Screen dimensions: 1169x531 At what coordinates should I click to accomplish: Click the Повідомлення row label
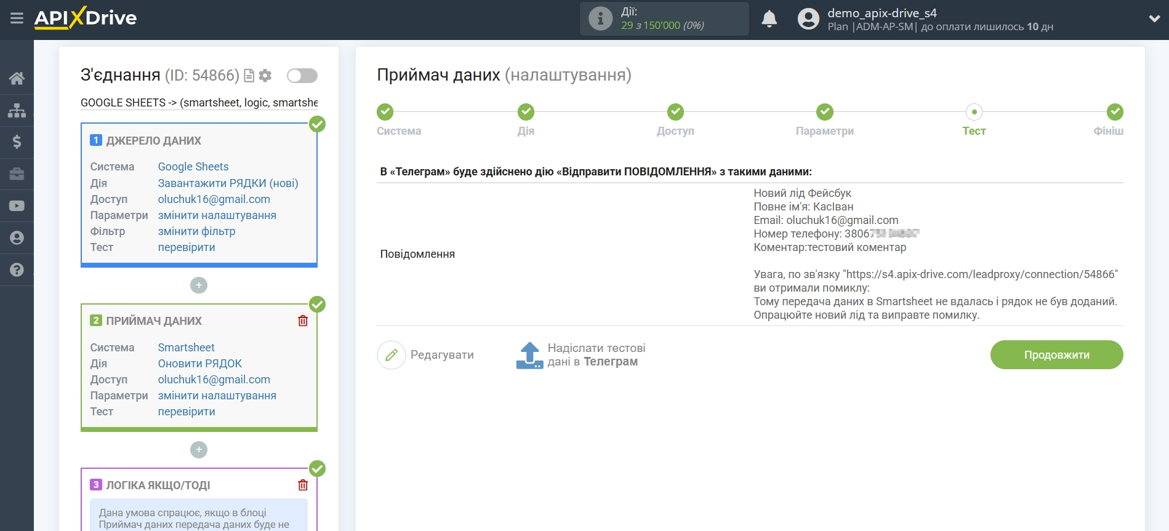tap(417, 254)
